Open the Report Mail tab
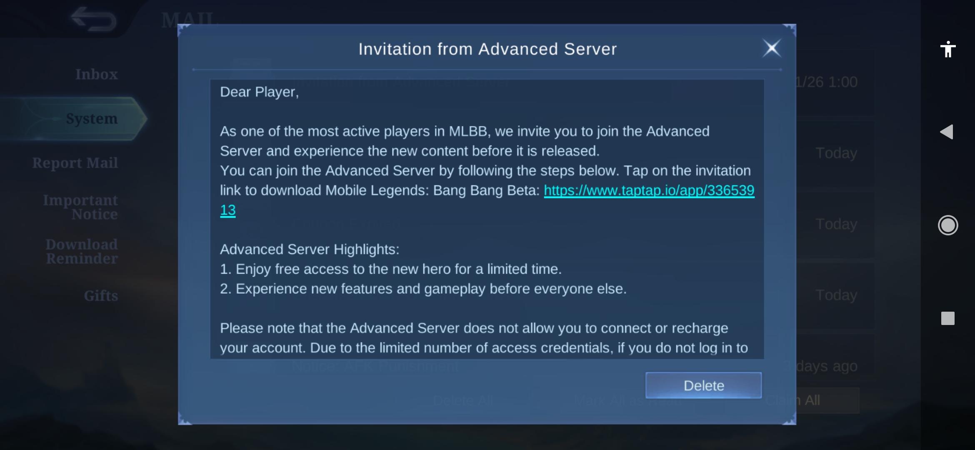Image resolution: width=975 pixels, height=450 pixels. pos(75,163)
